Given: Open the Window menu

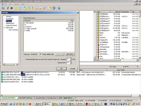Looking at the screenshot, I should [x=17, y=4].
